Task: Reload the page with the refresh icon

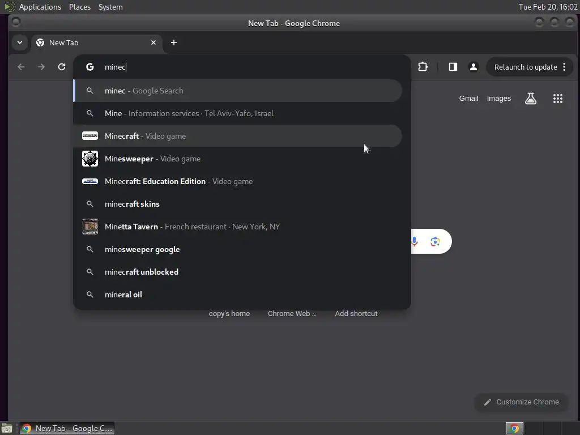Action: 62,67
